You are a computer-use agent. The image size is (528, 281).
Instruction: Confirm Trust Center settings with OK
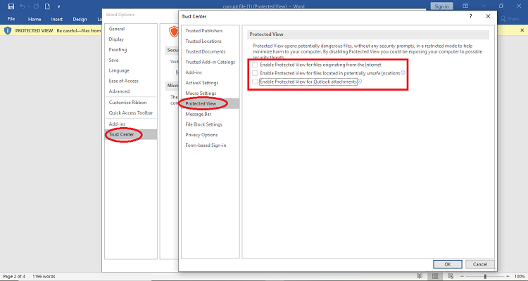tap(448, 264)
